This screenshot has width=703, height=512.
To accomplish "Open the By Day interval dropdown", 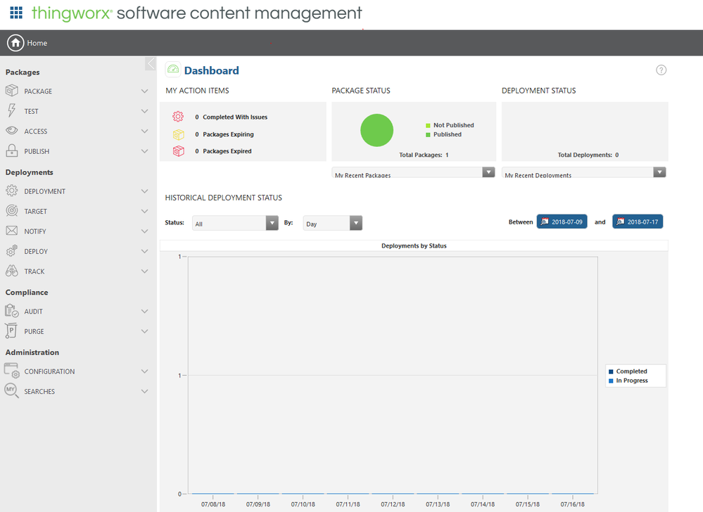I will [355, 223].
